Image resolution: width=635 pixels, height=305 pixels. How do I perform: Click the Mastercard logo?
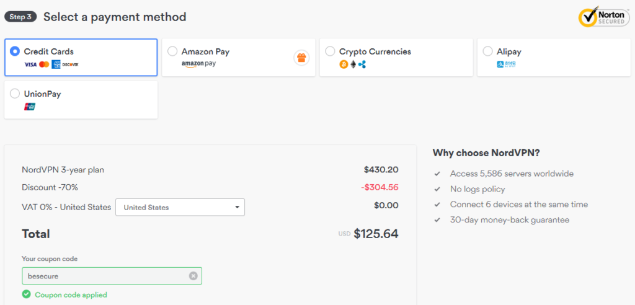tap(44, 64)
